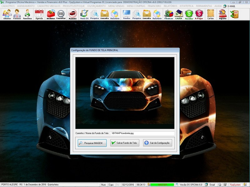Click the Exit door icon
This screenshot has width=250, height=187.
[234, 14]
